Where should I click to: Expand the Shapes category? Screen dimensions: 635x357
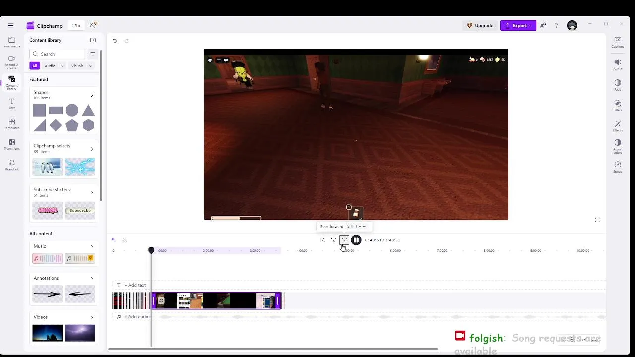92,95
